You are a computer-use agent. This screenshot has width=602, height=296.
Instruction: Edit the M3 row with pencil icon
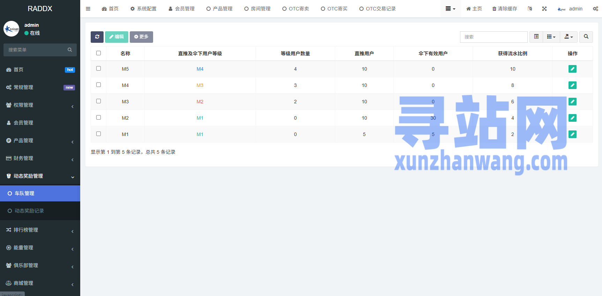(572, 102)
